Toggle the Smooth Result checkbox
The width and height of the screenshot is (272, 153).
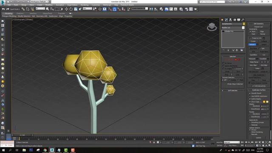(250, 93)
